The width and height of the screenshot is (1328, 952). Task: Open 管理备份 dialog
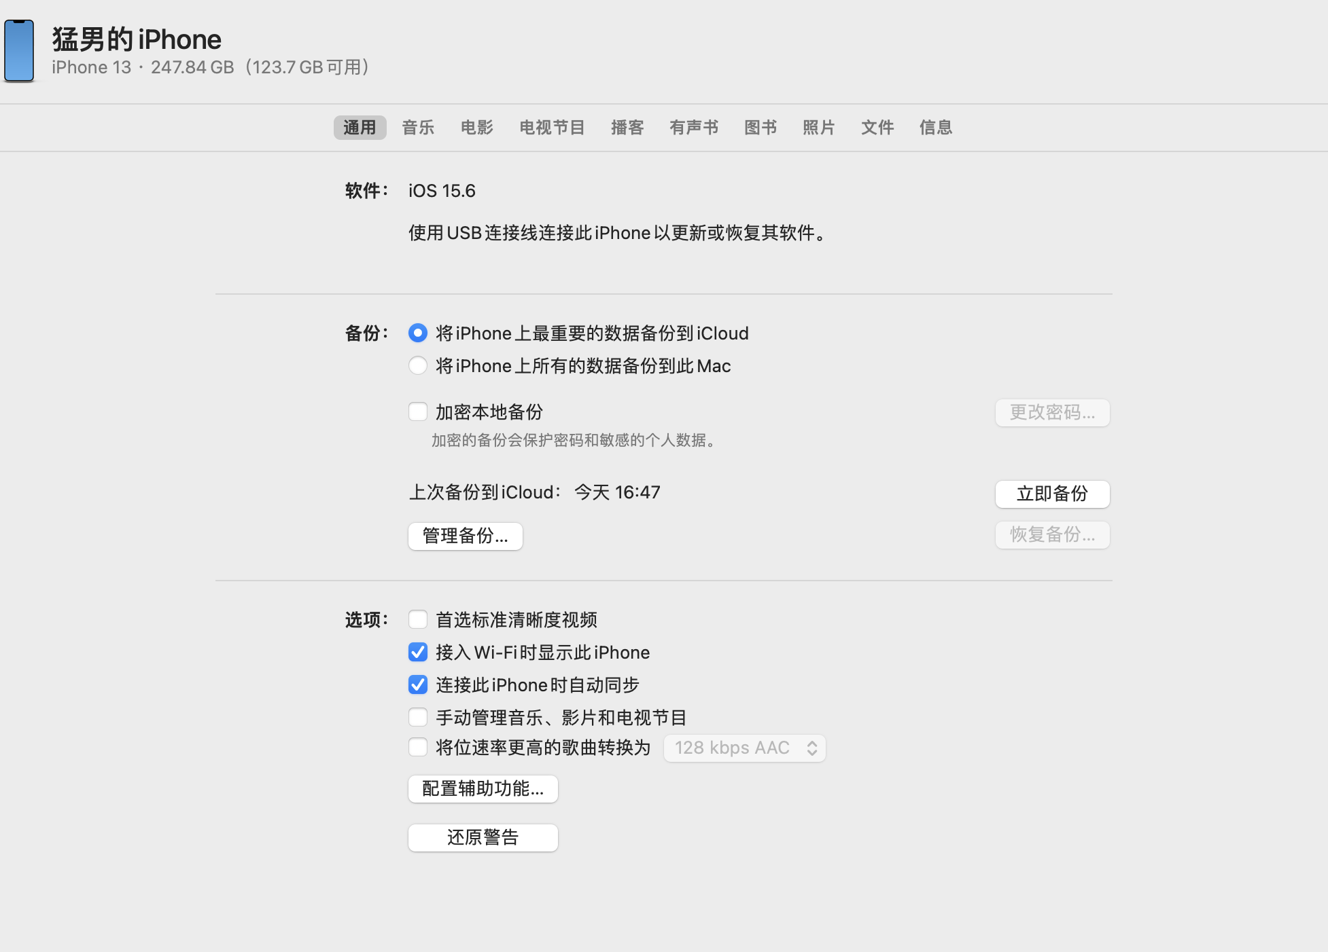click(465, 536)
